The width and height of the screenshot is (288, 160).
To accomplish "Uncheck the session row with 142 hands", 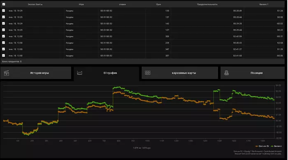I will click(x=3, y=23).
